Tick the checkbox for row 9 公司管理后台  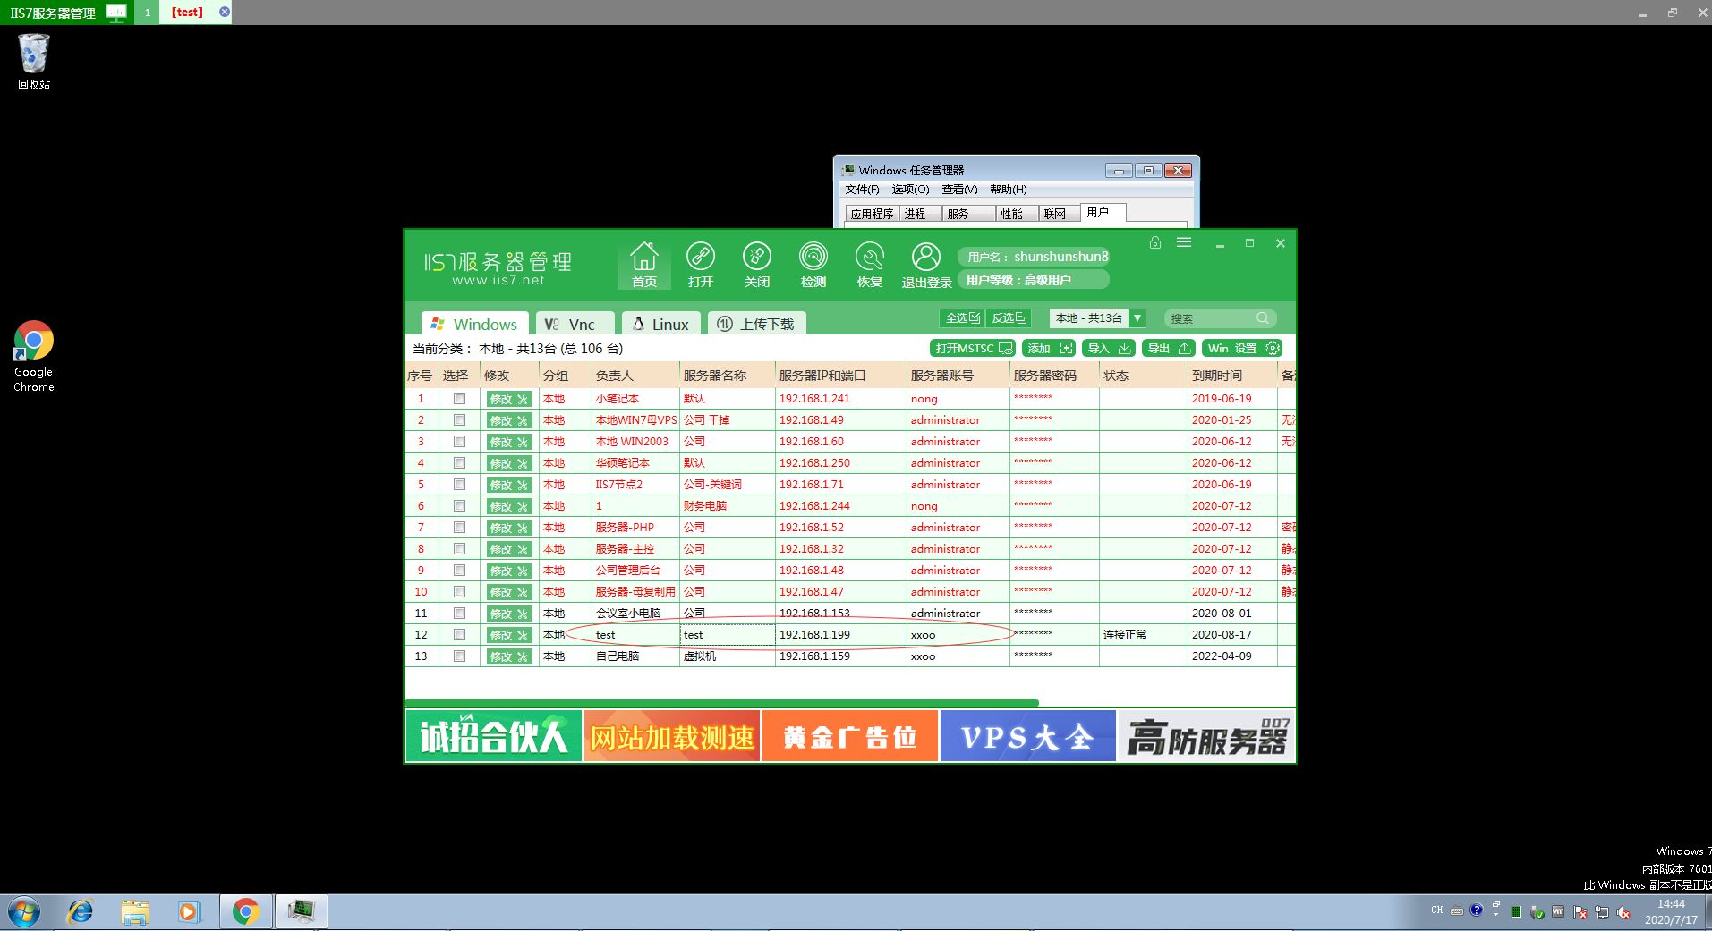[x=459, y=571]
